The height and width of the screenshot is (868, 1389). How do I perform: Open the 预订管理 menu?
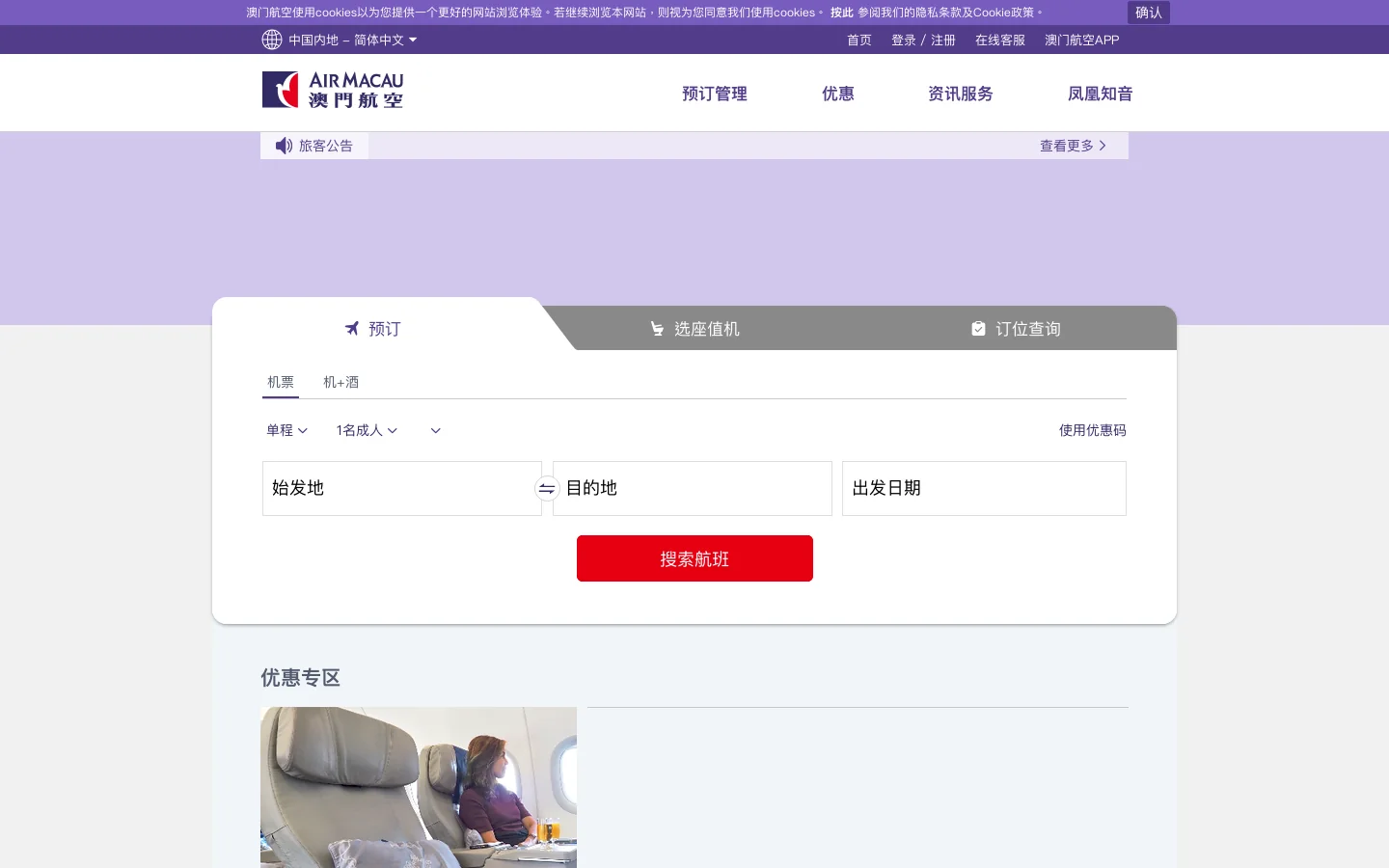[715, 94]
